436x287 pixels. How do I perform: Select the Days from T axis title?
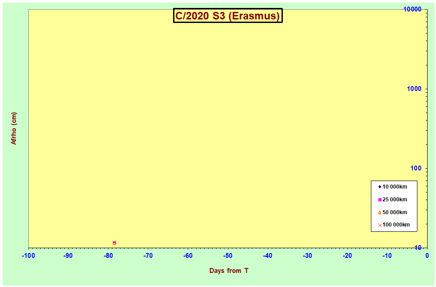tap(229, 271)
